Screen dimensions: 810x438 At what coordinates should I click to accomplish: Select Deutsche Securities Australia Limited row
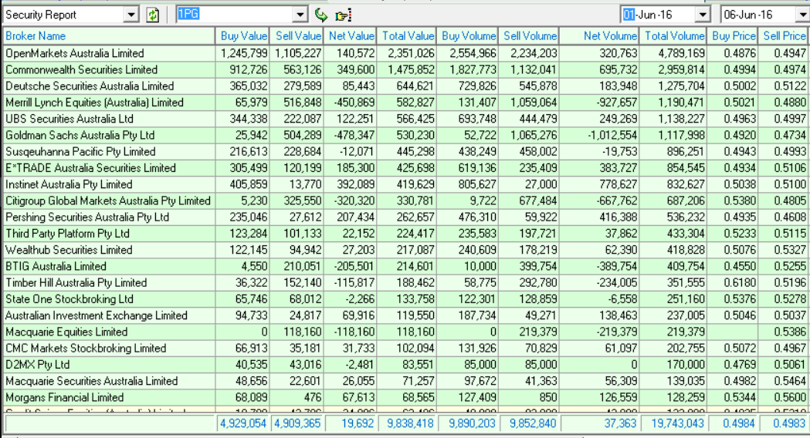[x=405, y=86]
